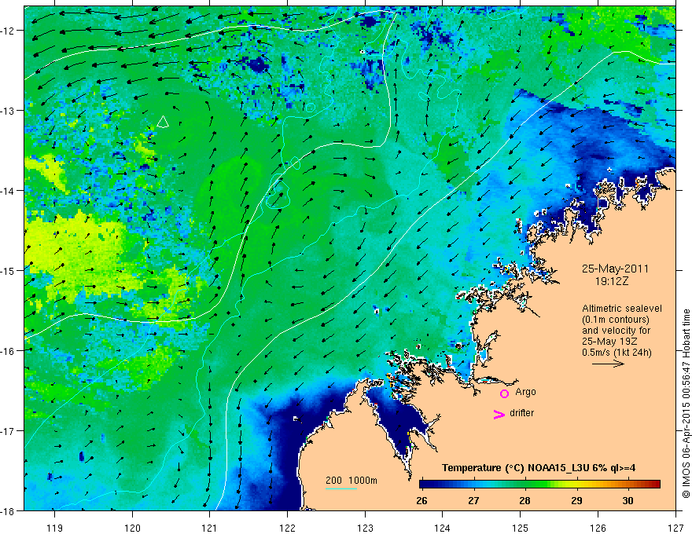Click the 'drifter' legend label

click(x=521, y=413)
